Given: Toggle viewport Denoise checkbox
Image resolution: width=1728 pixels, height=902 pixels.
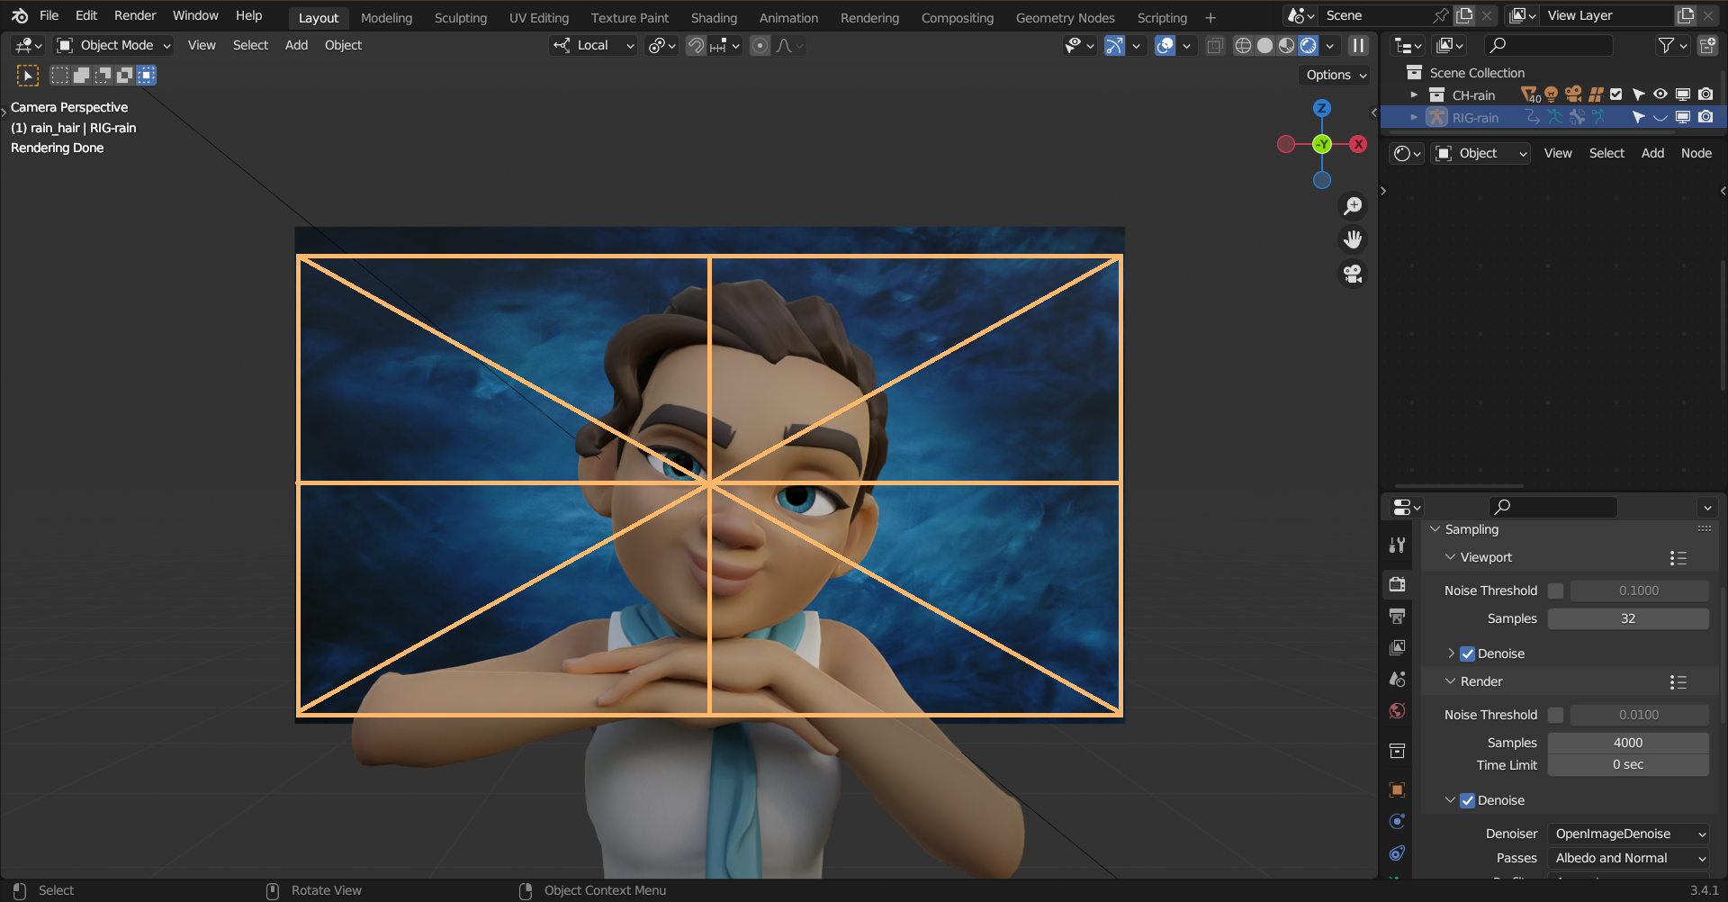Looking at the screenshot, I should 1467,654.
